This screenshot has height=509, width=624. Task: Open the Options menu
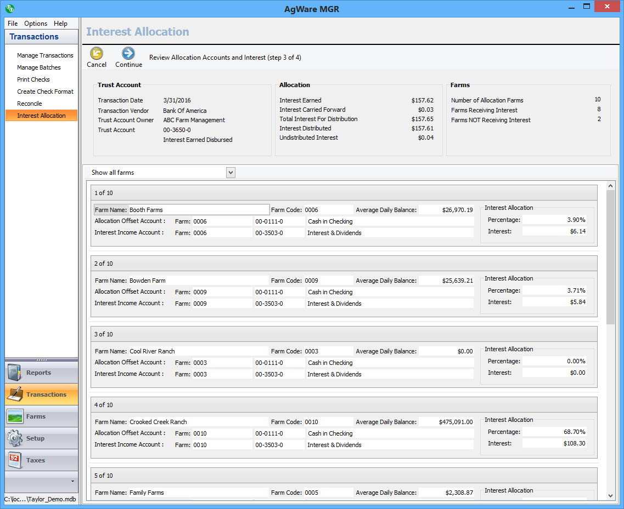pos(36,24)
